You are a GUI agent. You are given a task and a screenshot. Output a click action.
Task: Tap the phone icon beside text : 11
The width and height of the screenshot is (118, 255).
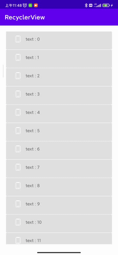tap(18, 240)
